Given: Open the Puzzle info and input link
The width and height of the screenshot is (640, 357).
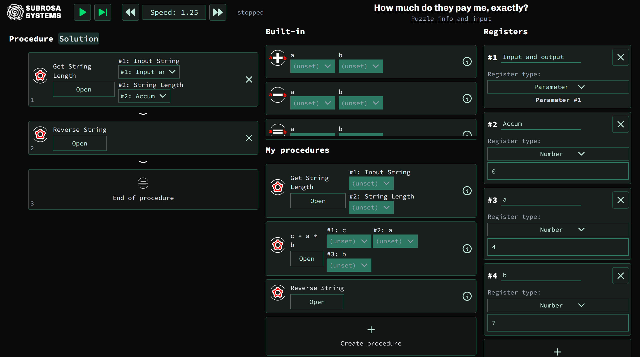Looking at the screenshot, I should point(451,19).
